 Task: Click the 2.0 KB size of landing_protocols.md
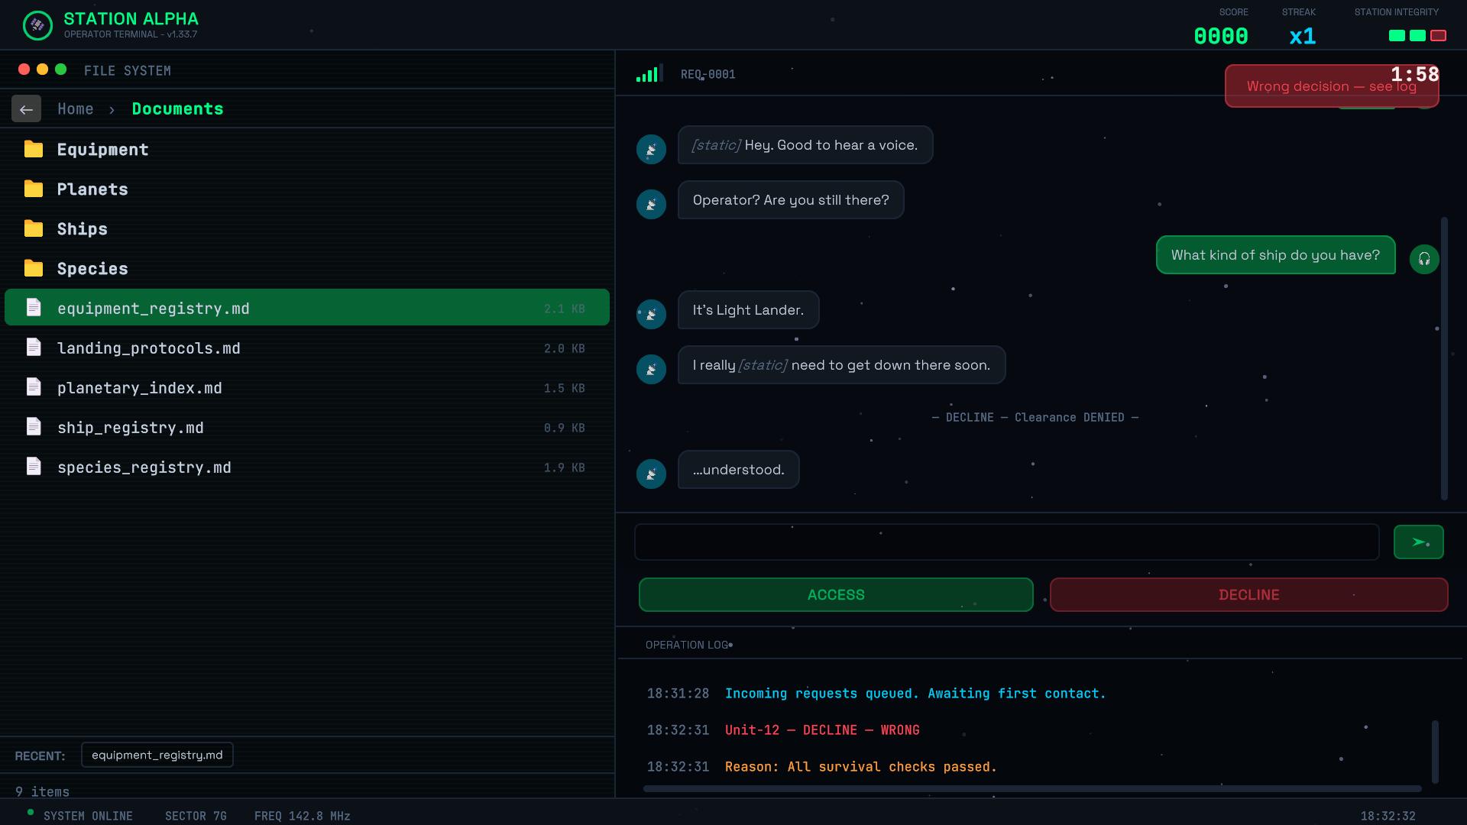[x=564, y=348]
